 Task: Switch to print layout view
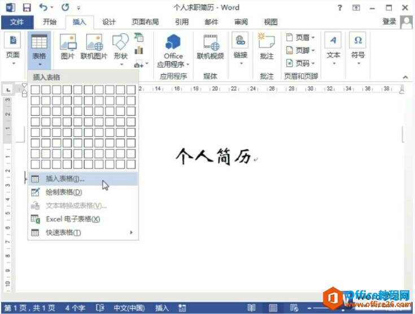pos(273,308)
